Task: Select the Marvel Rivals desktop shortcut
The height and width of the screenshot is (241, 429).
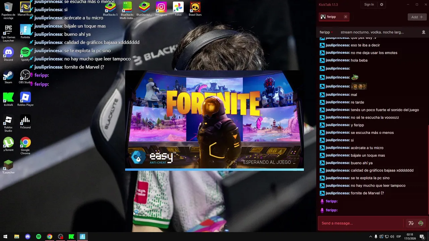Action: (x=25, y=9)
